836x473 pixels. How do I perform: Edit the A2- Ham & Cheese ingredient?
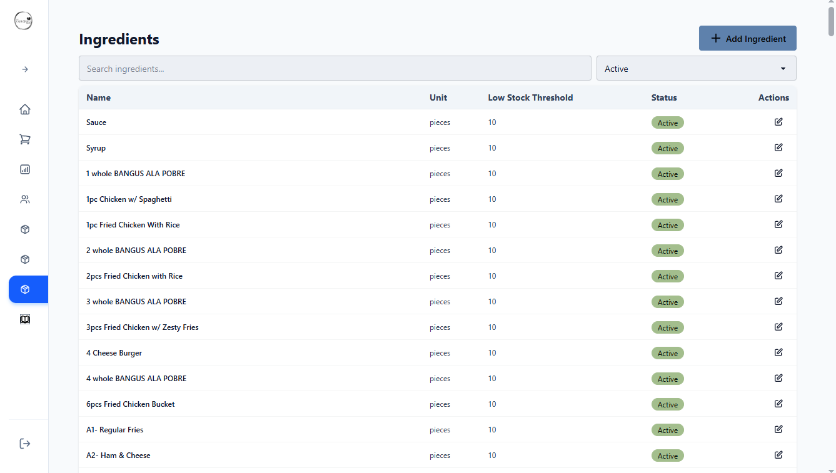coord(778,455)
